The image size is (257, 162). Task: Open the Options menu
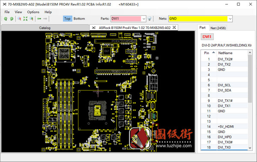tap(33, 12)
